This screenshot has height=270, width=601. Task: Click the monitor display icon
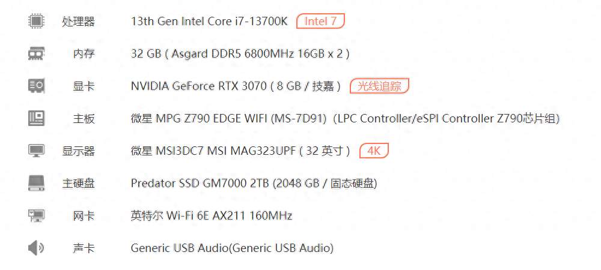point(37,151)
